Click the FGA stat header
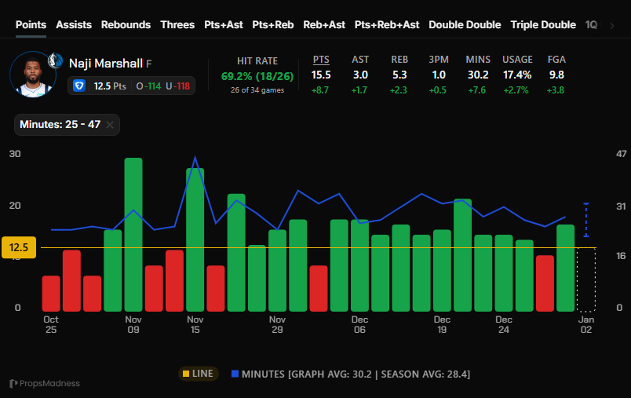This screenshot has width=631, height=398. [x=556, y=60]
